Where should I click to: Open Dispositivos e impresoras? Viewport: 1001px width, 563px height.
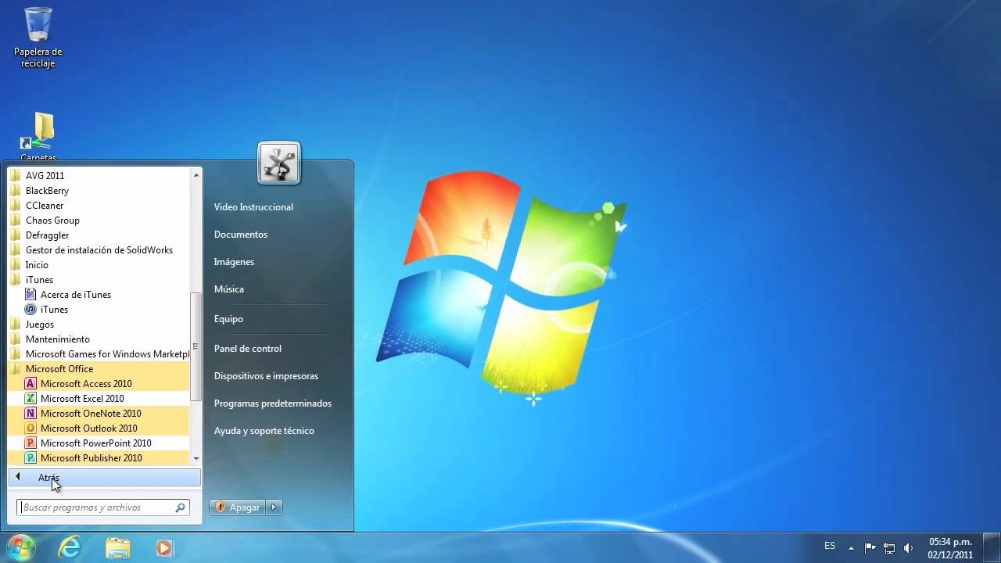tap(266, 376)
